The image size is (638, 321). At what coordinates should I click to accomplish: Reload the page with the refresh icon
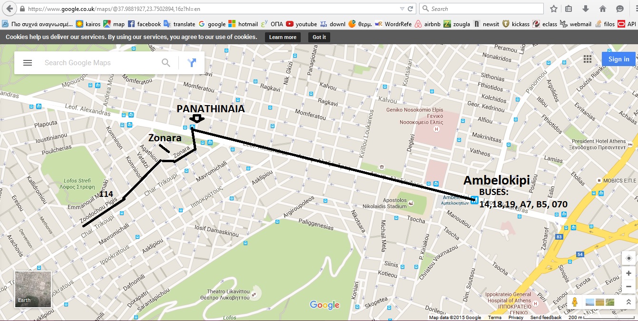[411, 9]
